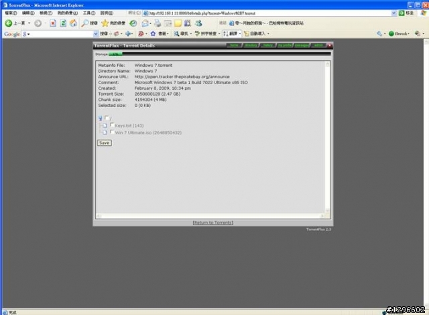Image resolution: width=429 pixels, height=315 pixels.
Task: Click the details pane vertical scrollbar
Action: click(x=328, y=138)
